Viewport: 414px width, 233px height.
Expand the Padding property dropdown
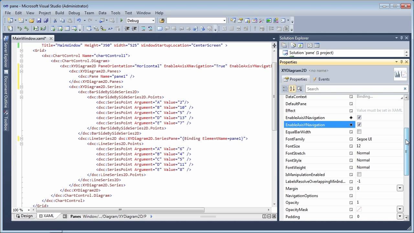coord(400,216)
